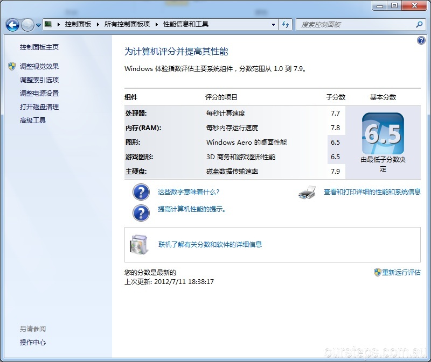
Task: Click the 您的分数是最新的 status text
Action: coord(150,272)
